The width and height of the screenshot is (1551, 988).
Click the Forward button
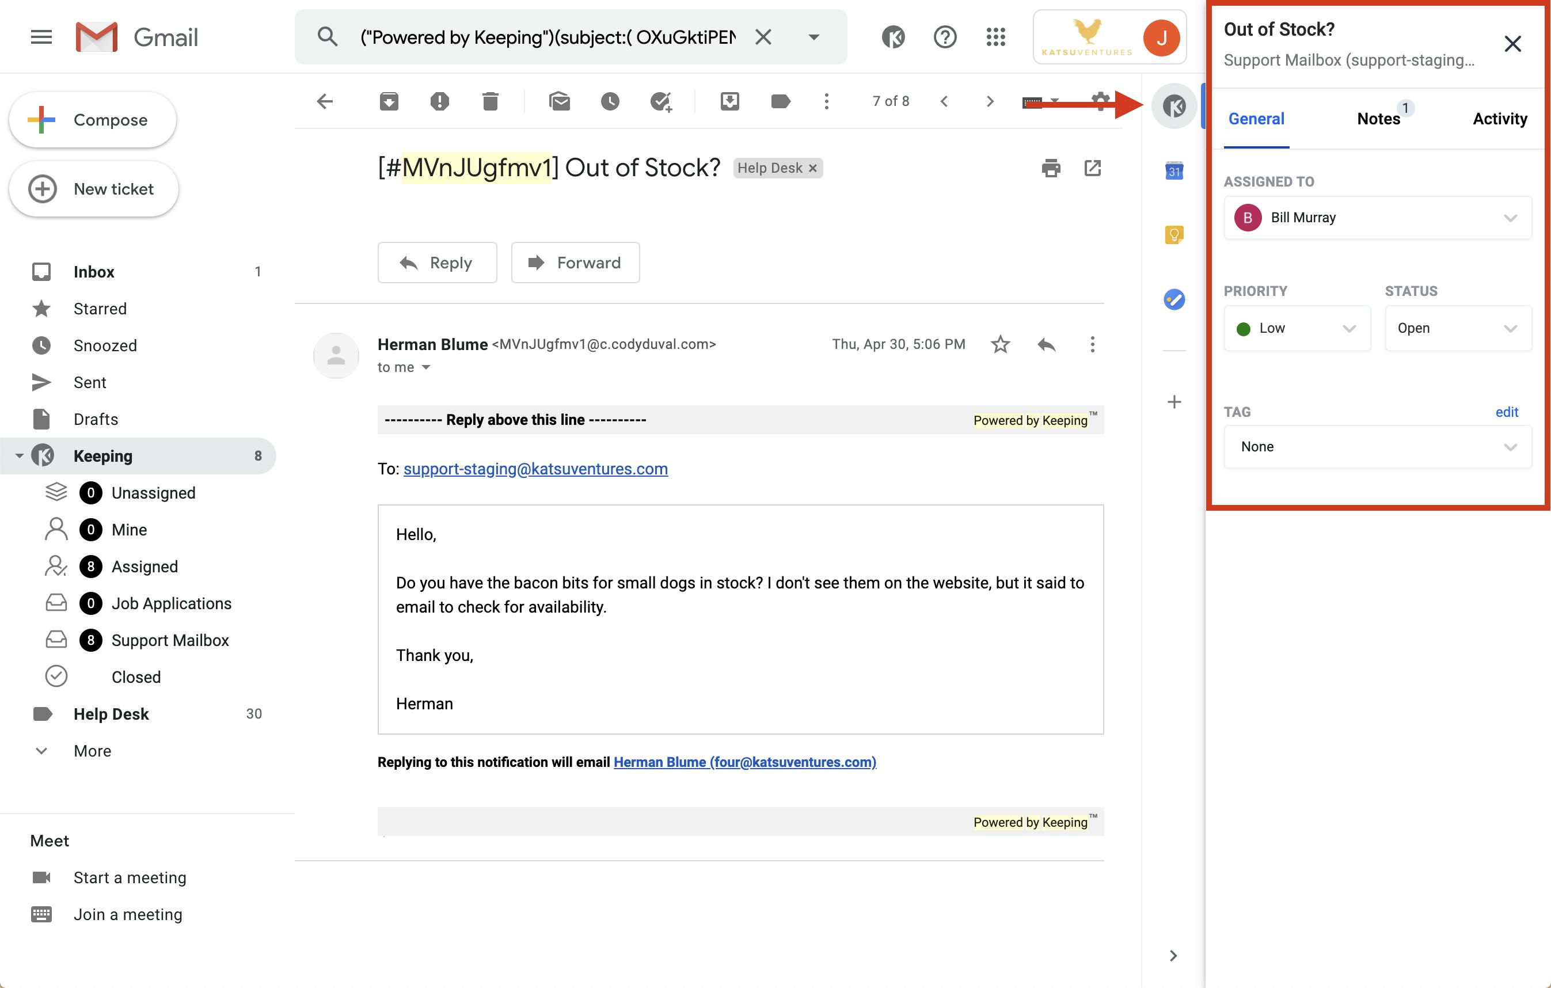(x=575, y=262)
